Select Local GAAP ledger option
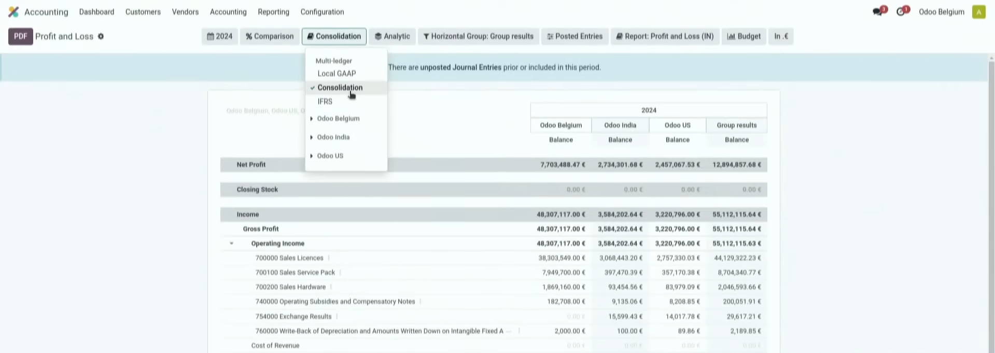Screen dimensions: 995x353 click(x=346, y=74)
